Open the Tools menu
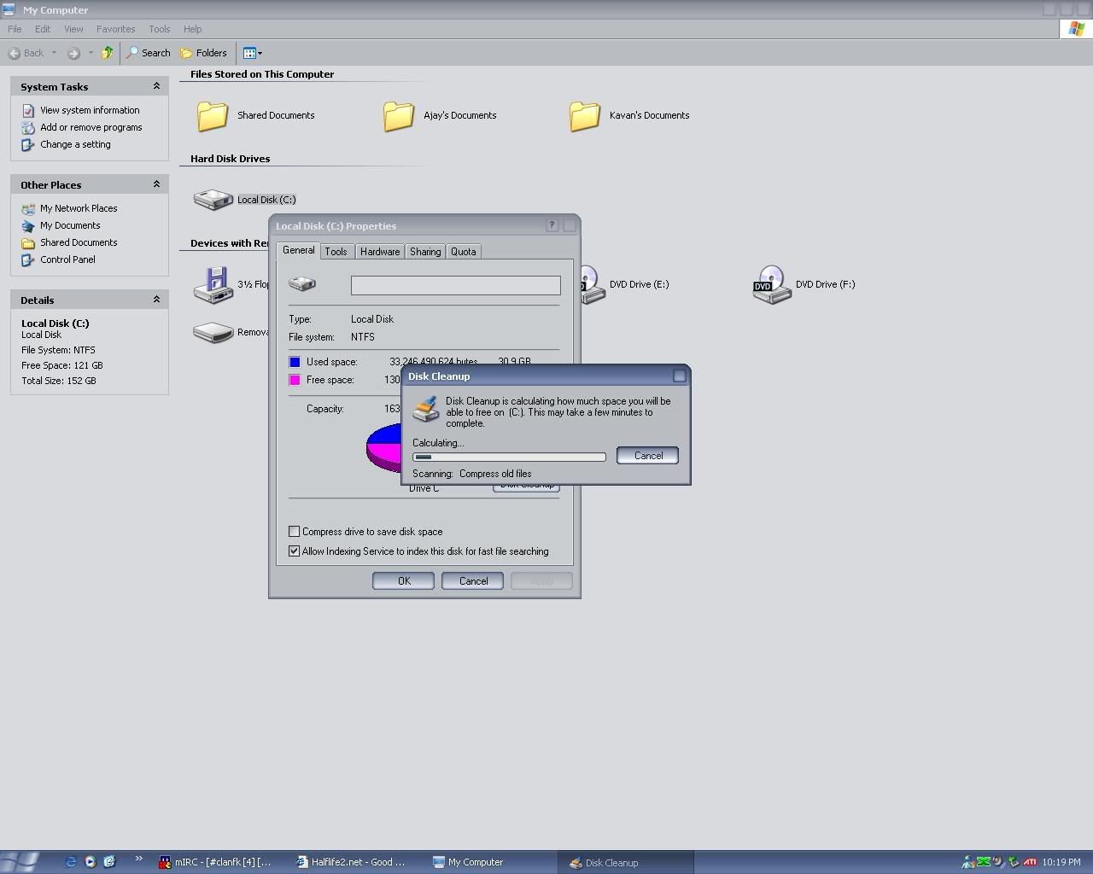The height and width of the screenshot is (874, 1093). (x=160, y=29)
